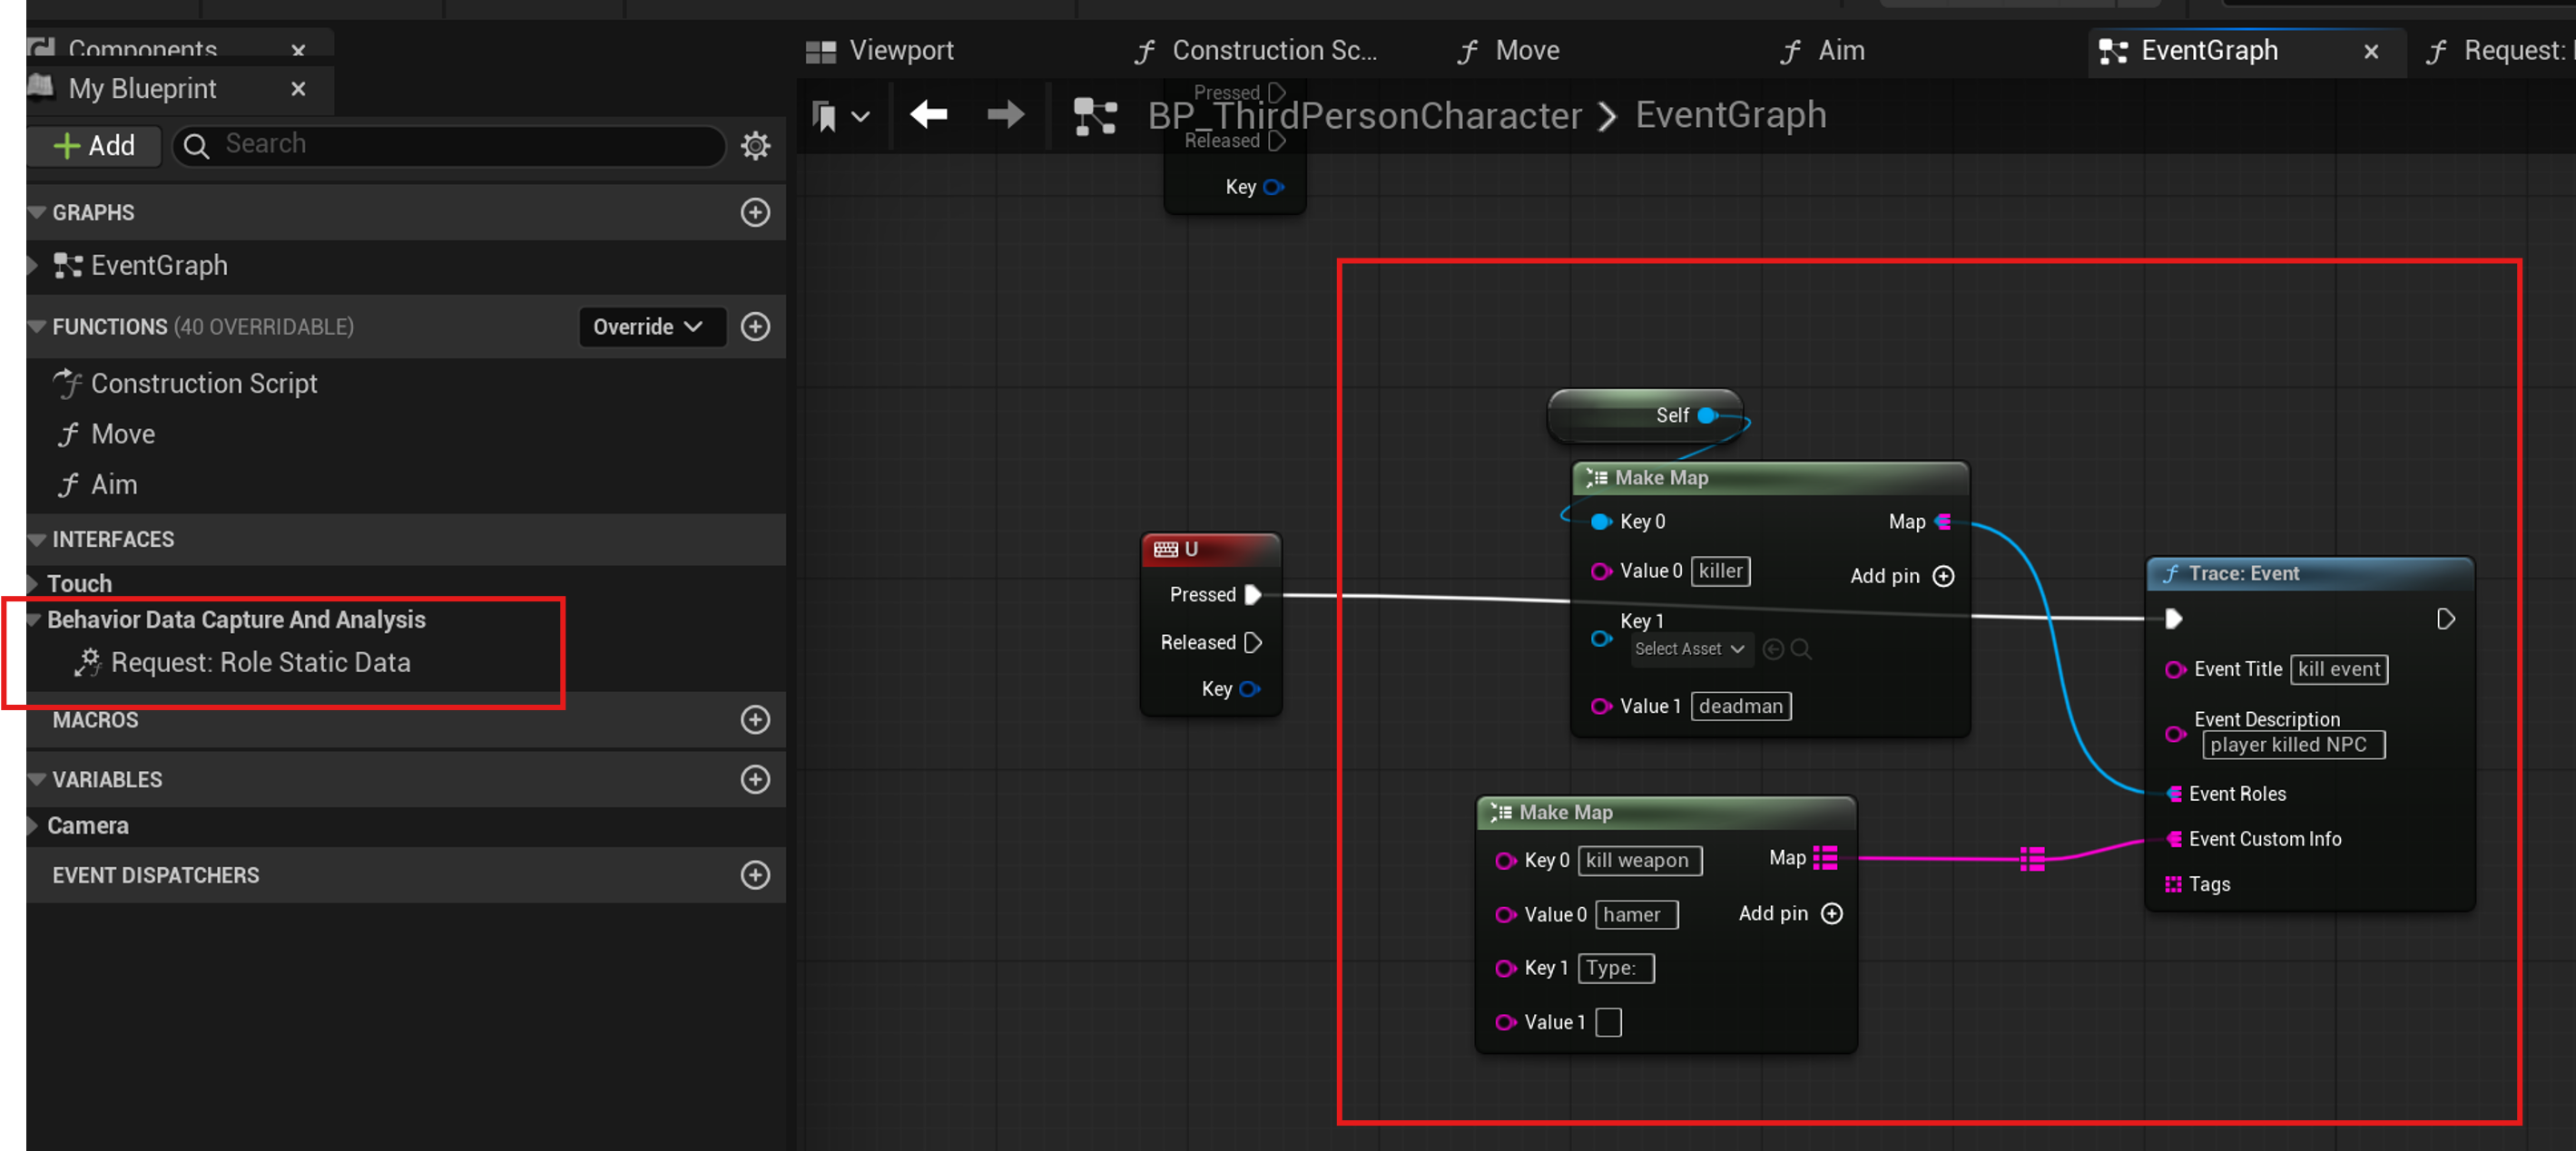Viewport: 2576px width, 1151px height.
Task: Navigate back with the left arrow icon
Action: point(928,115)
